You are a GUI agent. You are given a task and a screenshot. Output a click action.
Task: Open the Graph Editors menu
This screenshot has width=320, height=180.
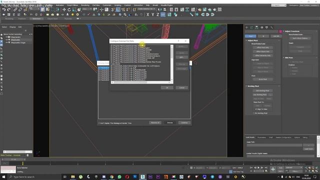[72, 5]
